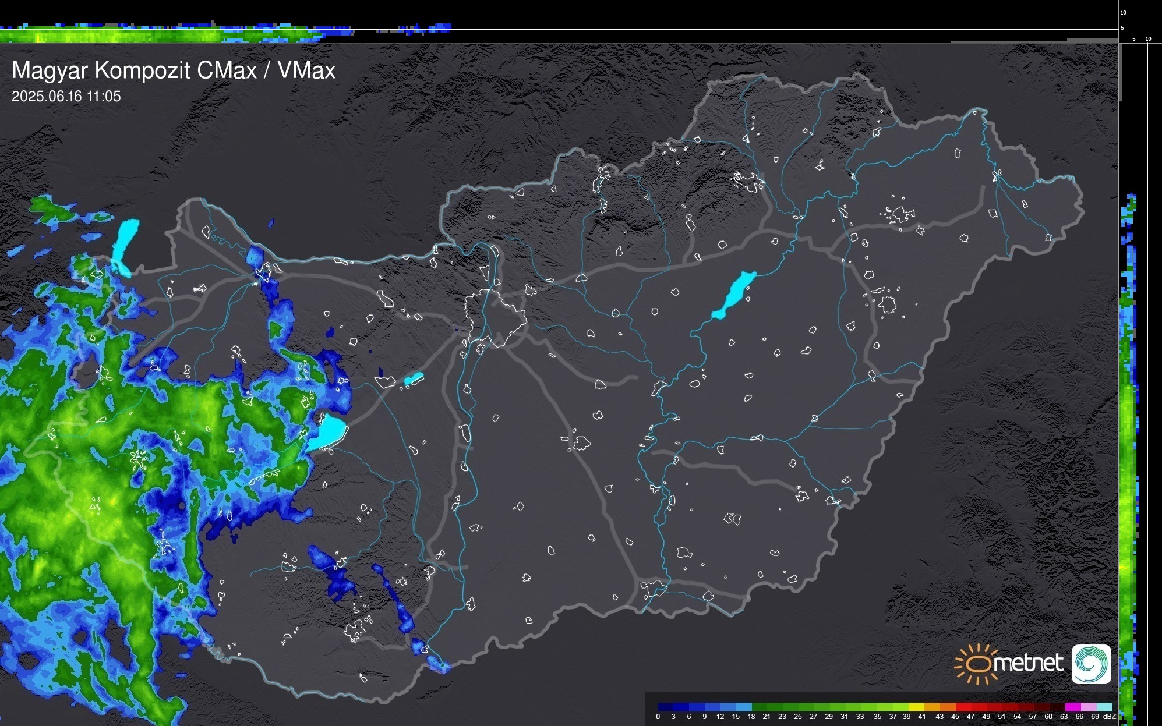Screen dimensions: 1162x726
Task: Click the metnet wordmark text
Action: tap(1028, 663)
